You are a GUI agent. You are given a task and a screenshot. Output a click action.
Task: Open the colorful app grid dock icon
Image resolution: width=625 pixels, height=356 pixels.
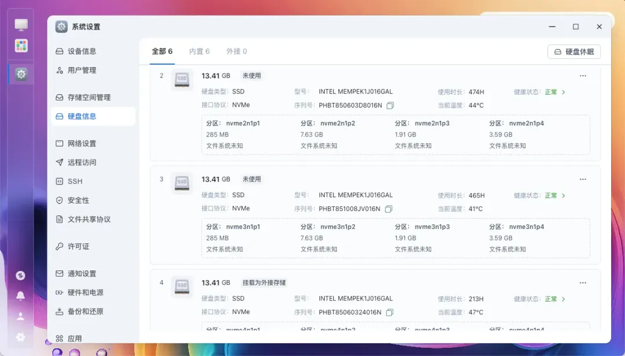coord(21,46)
